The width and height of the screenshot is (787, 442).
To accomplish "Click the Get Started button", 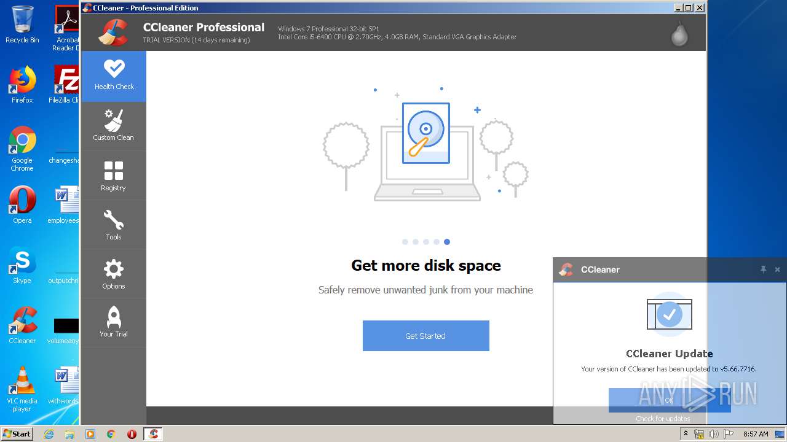I will point(425,336).
